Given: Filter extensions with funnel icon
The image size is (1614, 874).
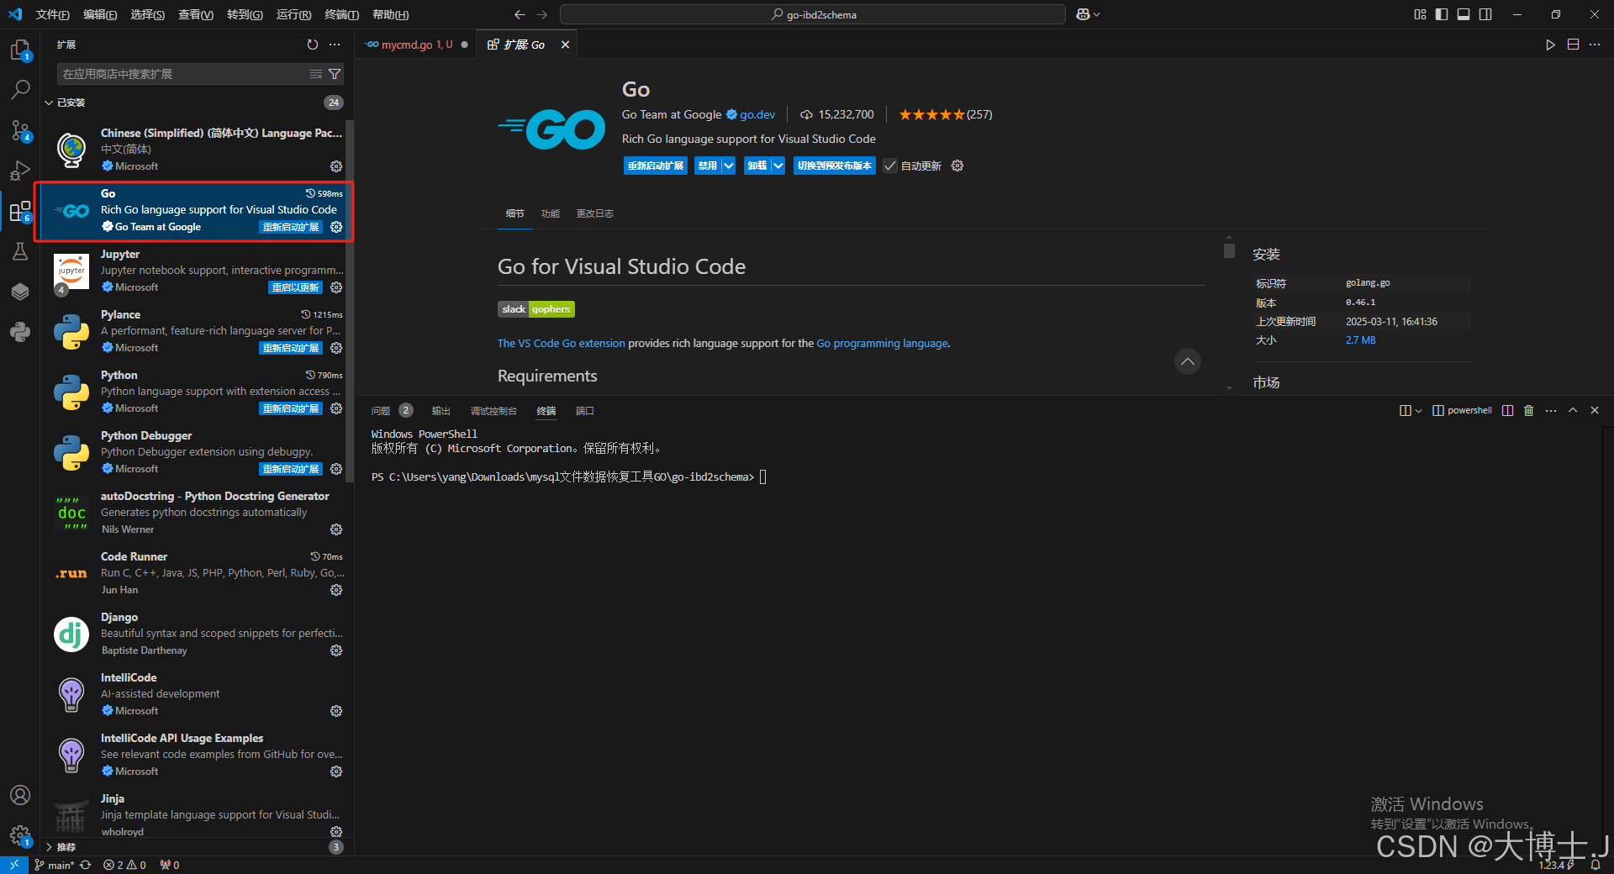Looking at the screenshot, I should coord(335,74).
